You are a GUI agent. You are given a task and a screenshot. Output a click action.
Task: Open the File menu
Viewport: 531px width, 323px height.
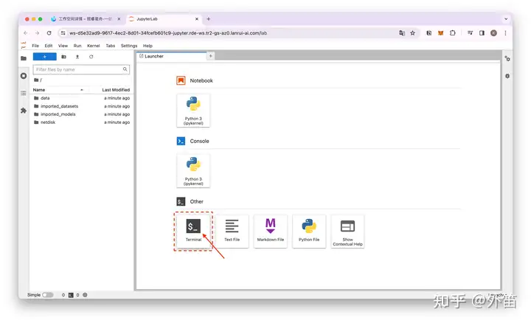coord(35,46)
